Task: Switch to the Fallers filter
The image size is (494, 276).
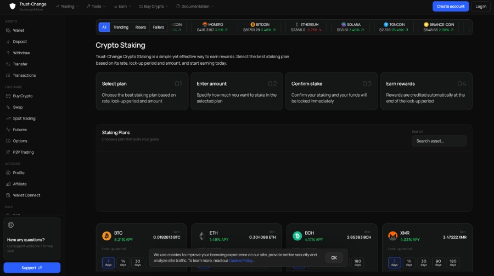Action: pos(159,27)
